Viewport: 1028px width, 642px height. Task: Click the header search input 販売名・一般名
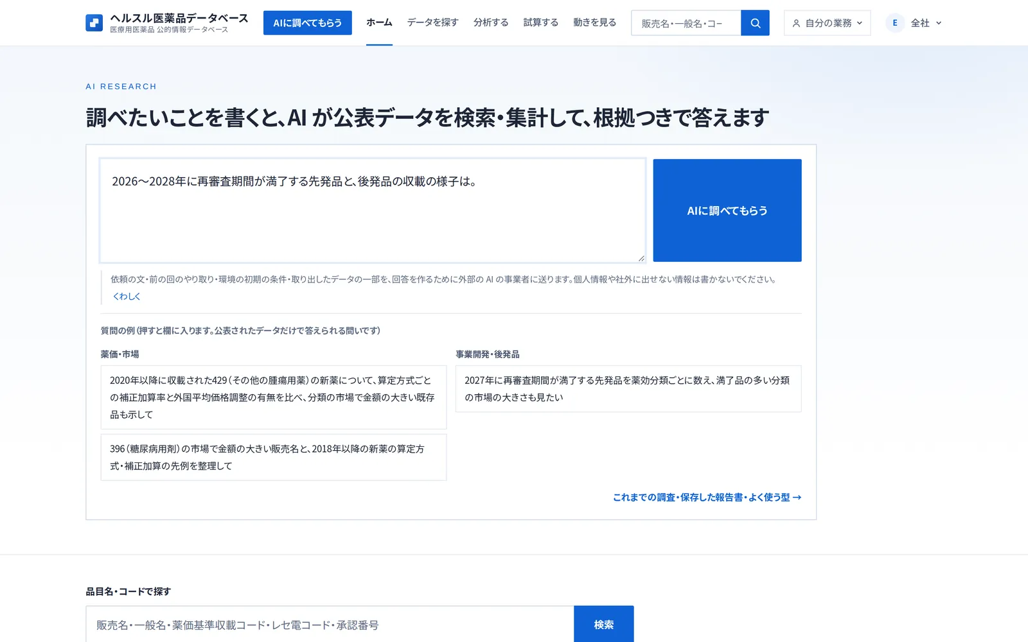[686, 23]
